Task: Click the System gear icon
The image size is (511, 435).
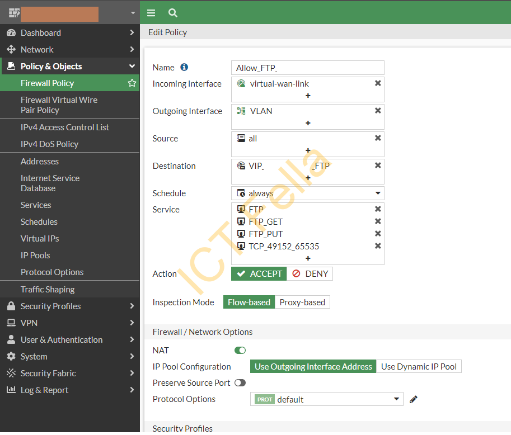Action: 11,356
